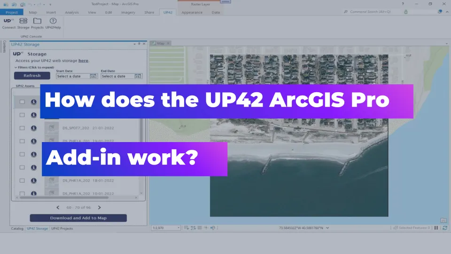
Task: Open the coordinate display format dropdown
Action: click(x=327, y=228)
